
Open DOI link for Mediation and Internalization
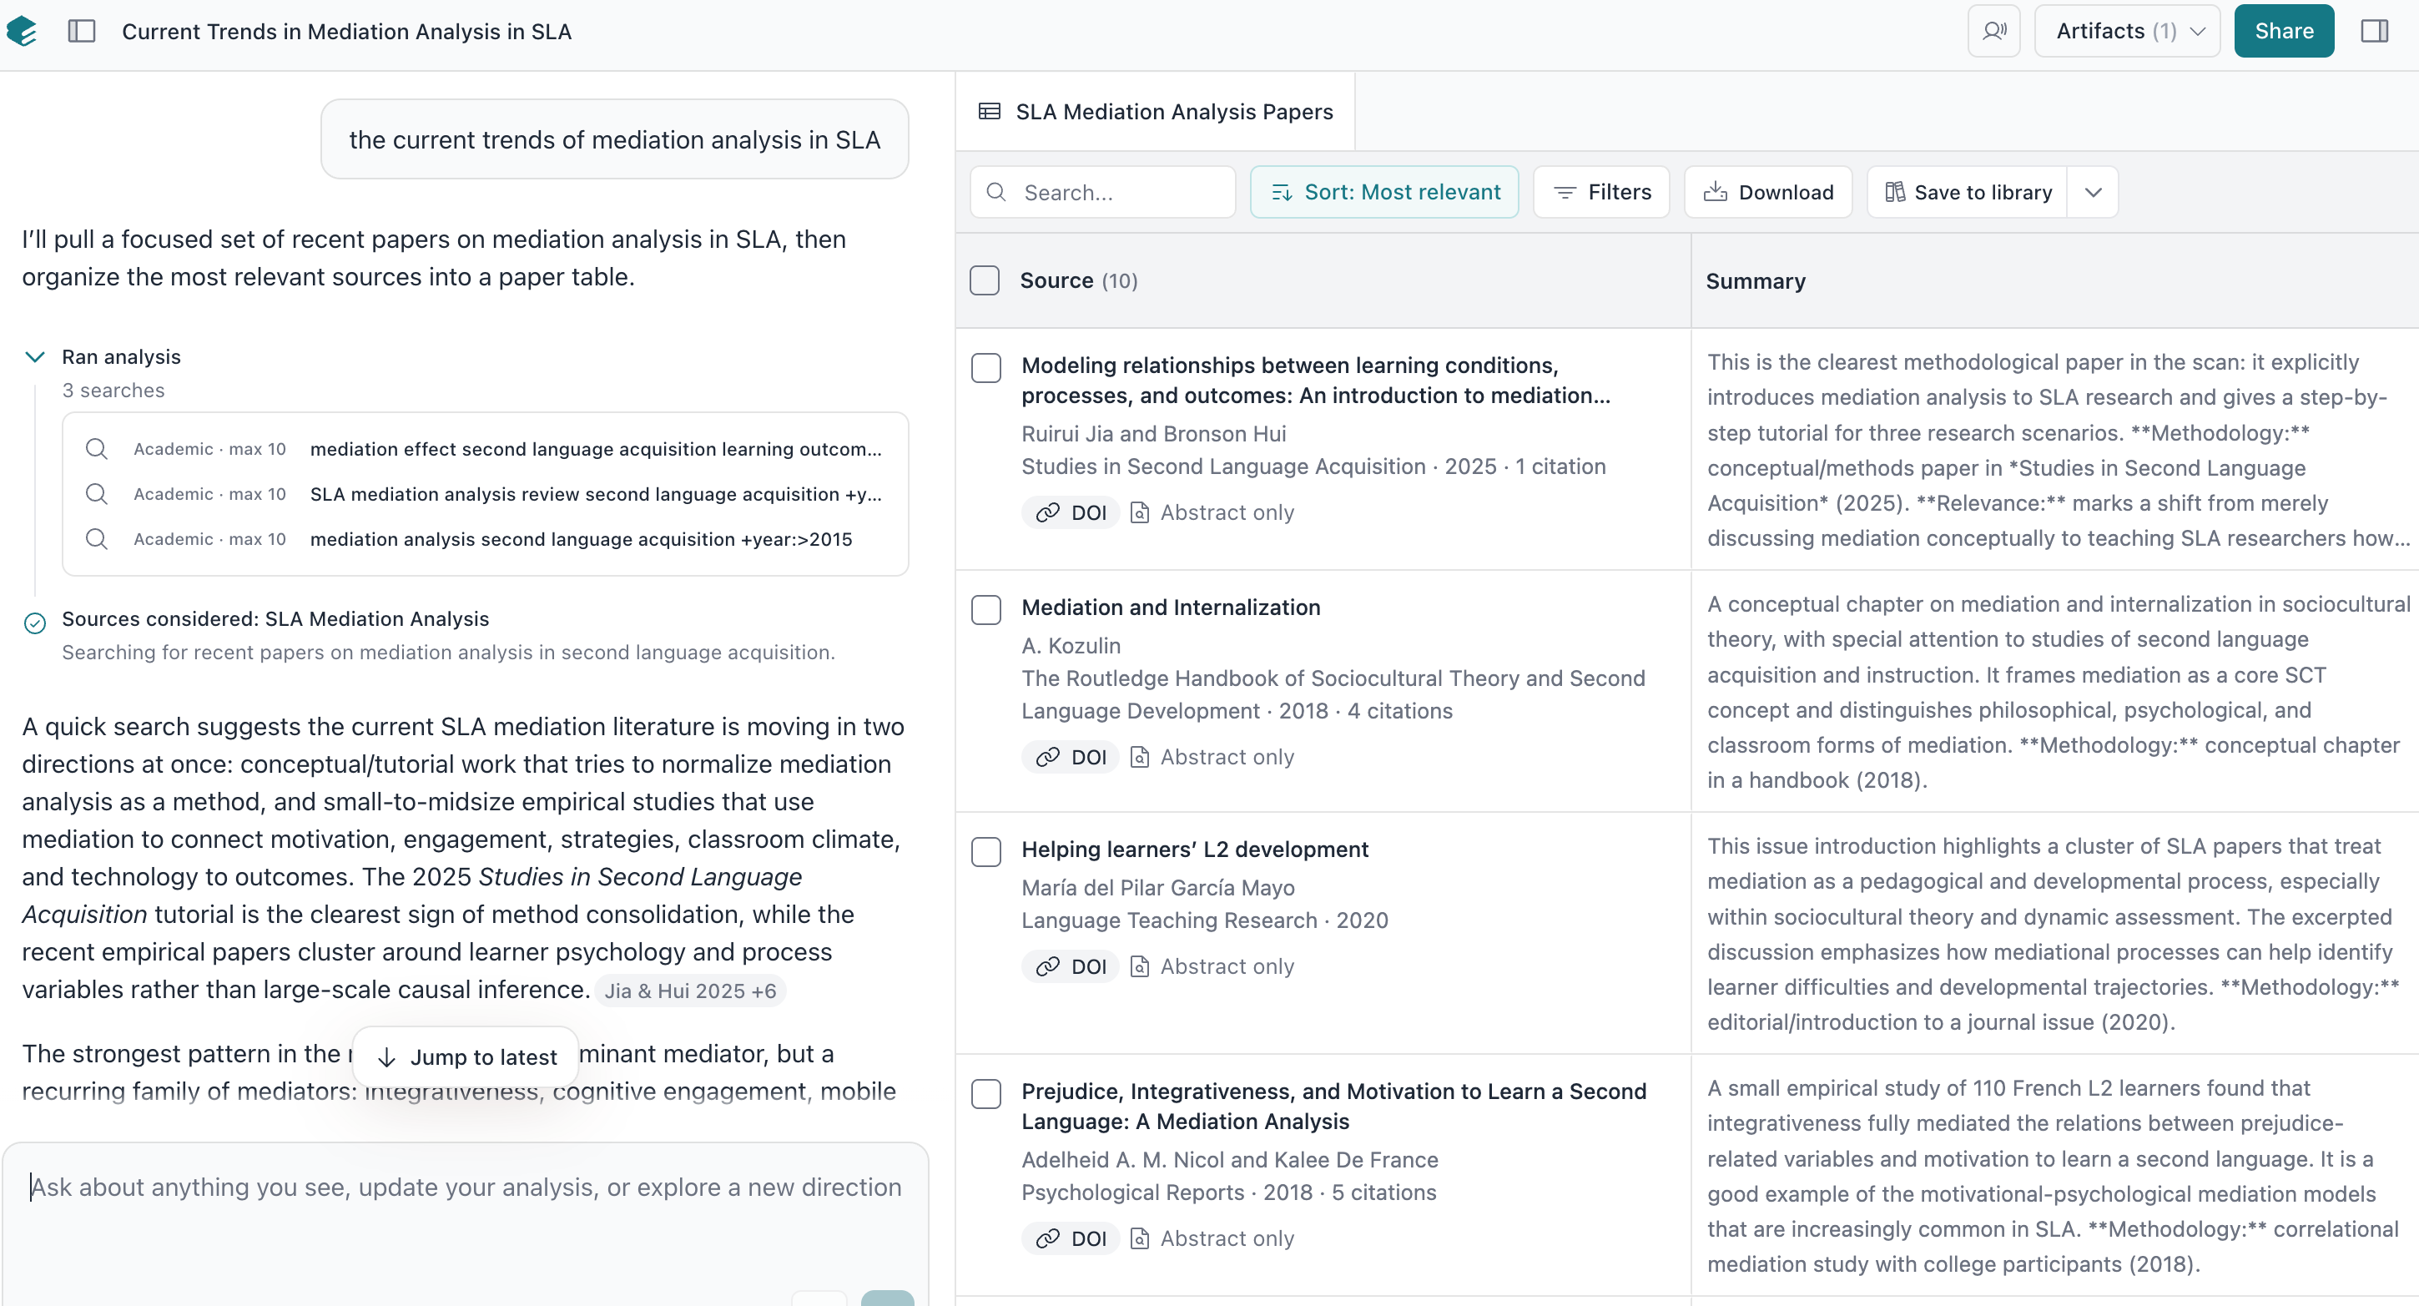1071,757
